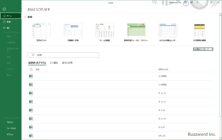Open the 月間個人予算 template
Screen dimensions: 222x140
[x=73, y=32]
